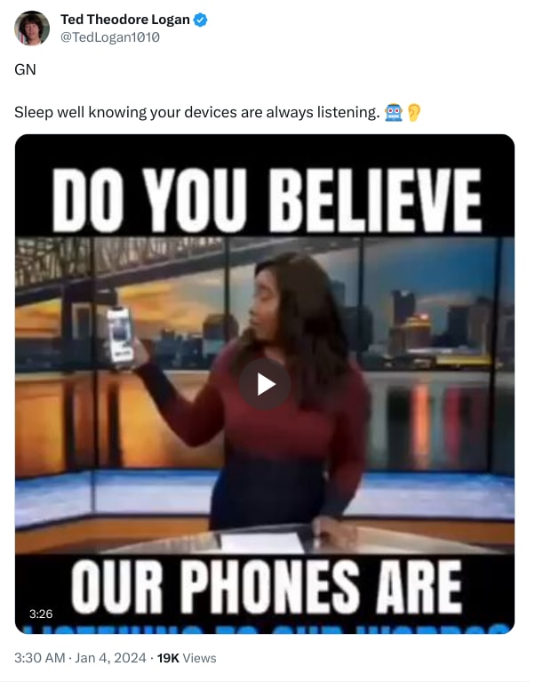543x682 pixels.
Task: Click the tweet sentence about devices listening
Action: coord(197,112)
